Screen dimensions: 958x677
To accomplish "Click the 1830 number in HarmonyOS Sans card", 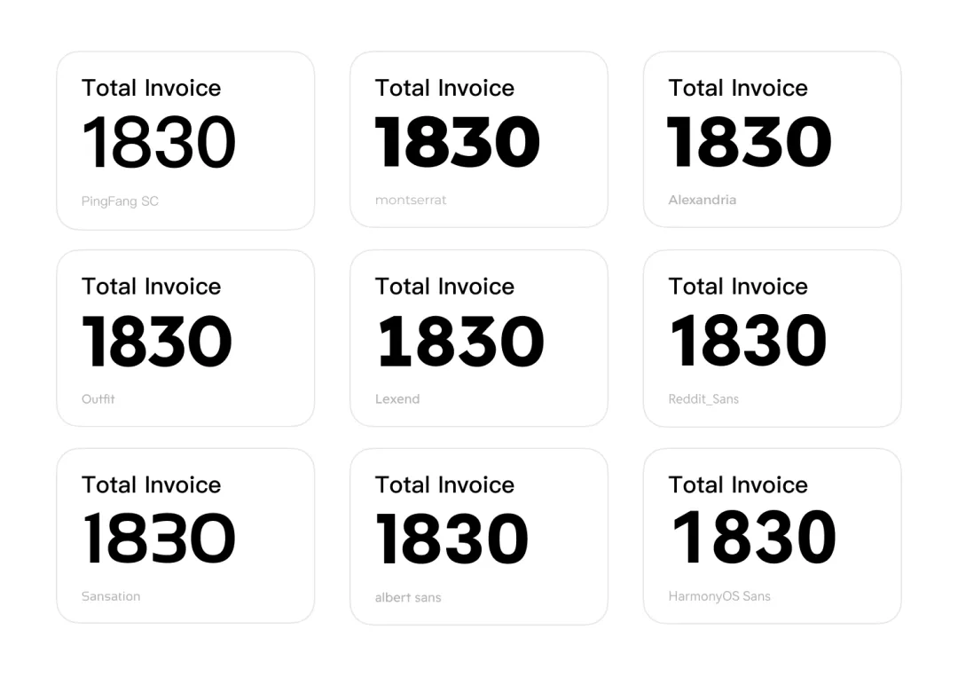I will tap(754, 539).
